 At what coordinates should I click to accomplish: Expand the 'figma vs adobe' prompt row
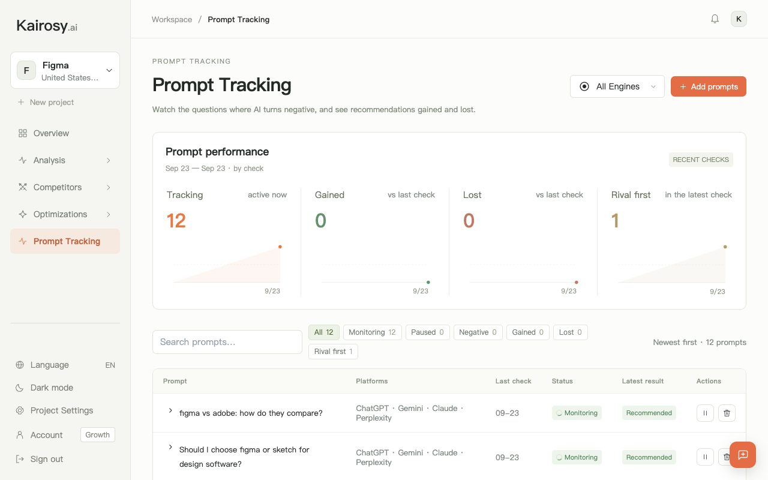170,410
